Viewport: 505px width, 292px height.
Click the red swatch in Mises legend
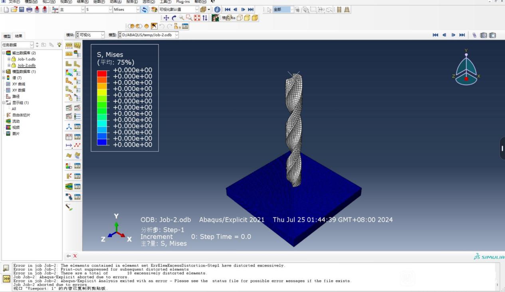(x=102, y=73)
